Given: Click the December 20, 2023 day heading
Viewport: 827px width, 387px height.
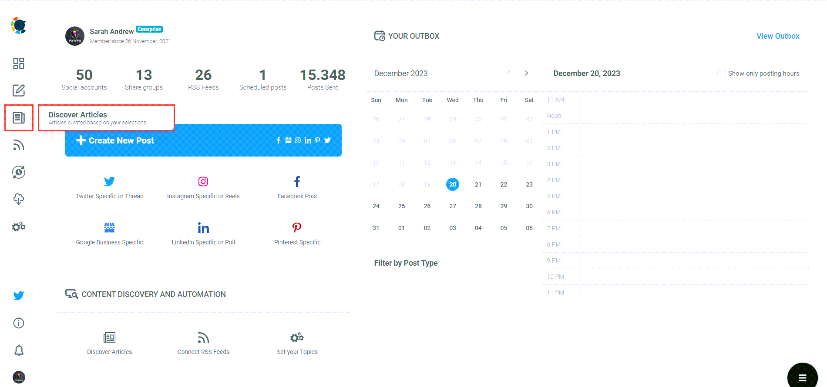Looking at the screenshot, I should [586, 73].
